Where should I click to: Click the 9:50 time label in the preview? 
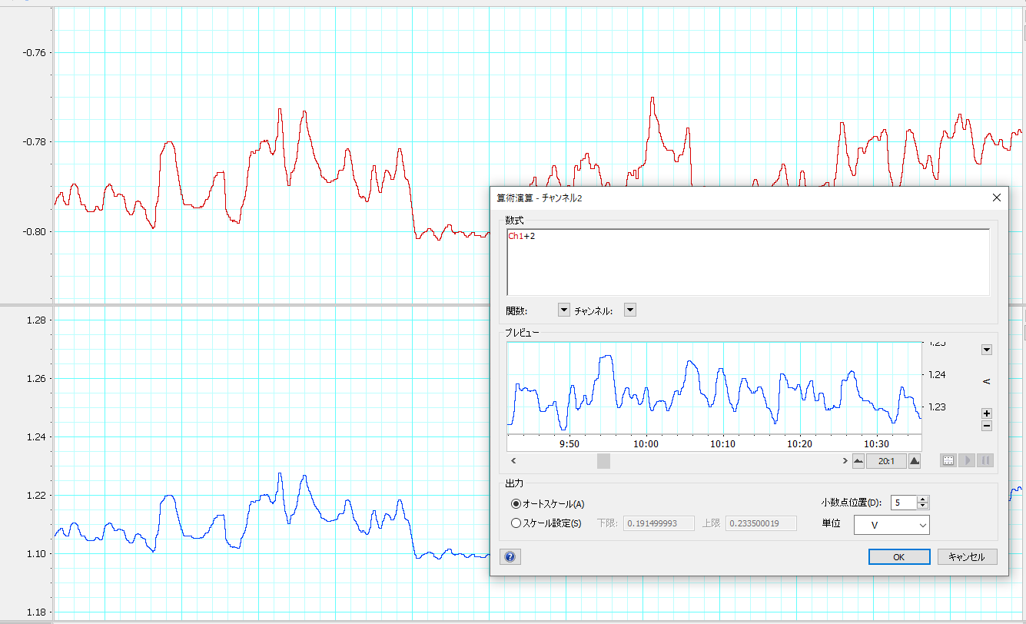tap(569, 444)
